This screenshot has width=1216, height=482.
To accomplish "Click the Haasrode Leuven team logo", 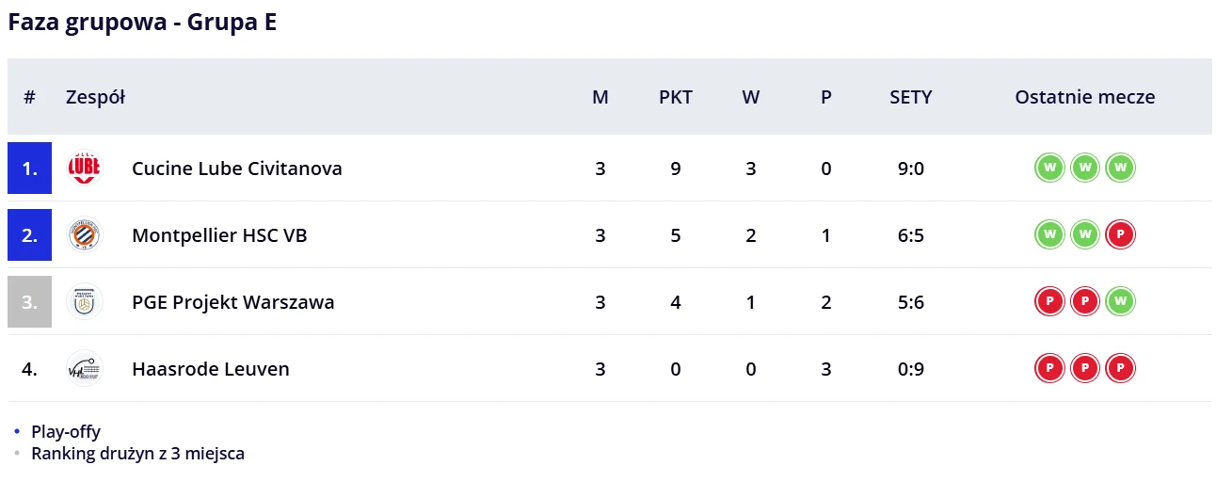I will point(85,369).
